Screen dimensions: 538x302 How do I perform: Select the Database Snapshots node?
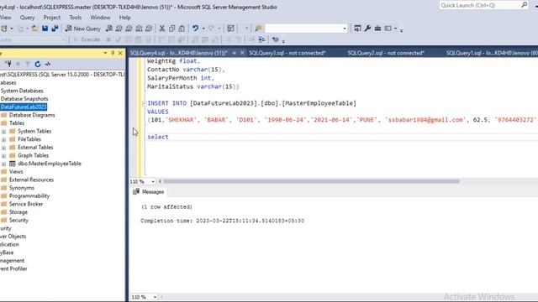coord(24,99)
